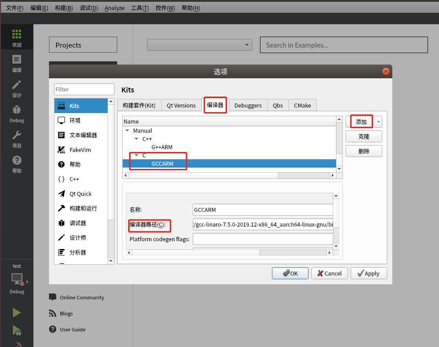
Task: Switch to Qt Versions tab
Action: 181,105
